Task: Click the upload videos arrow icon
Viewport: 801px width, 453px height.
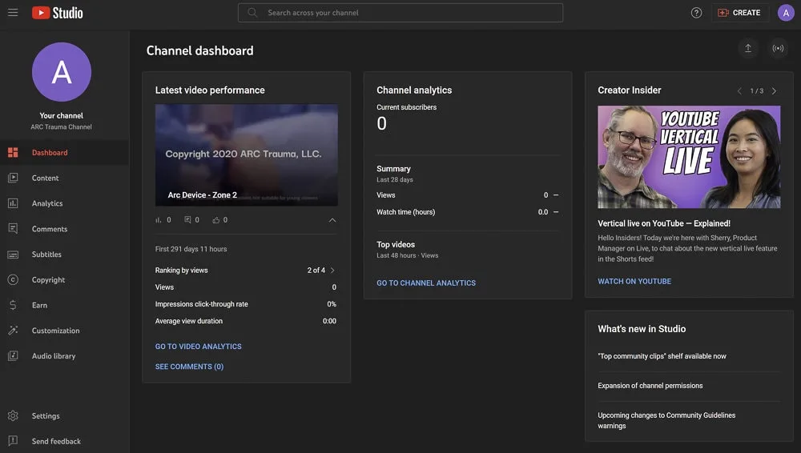Action: pos(748,48)
